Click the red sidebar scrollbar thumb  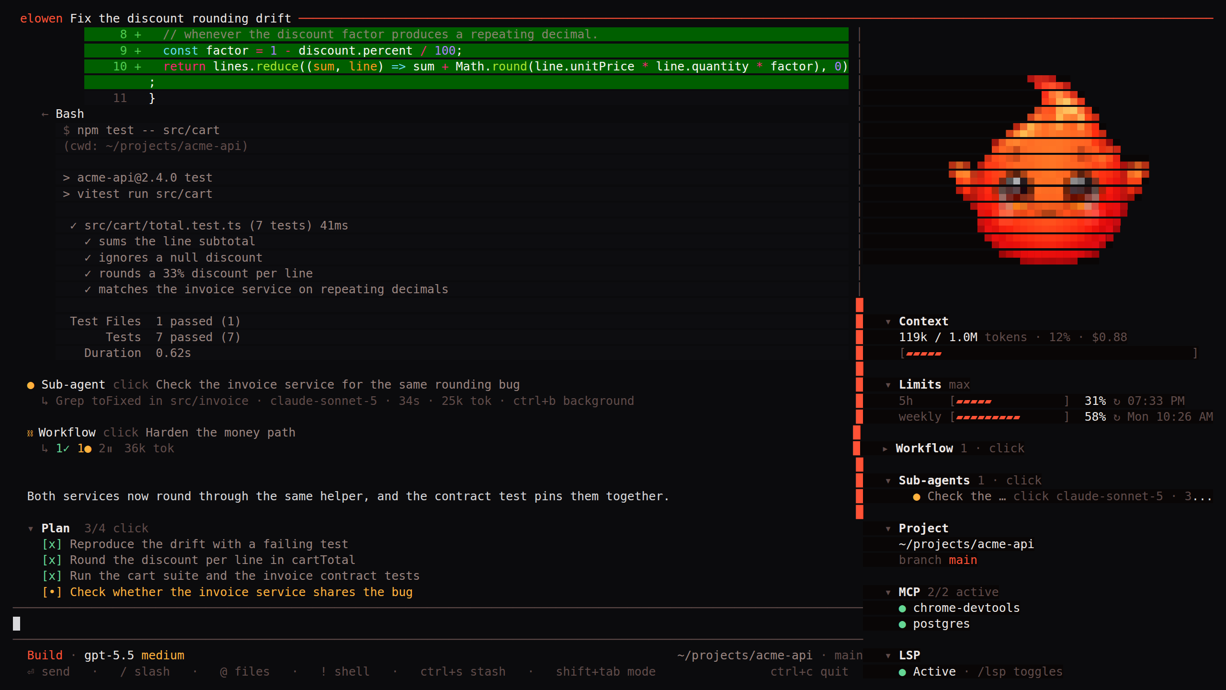859,408
